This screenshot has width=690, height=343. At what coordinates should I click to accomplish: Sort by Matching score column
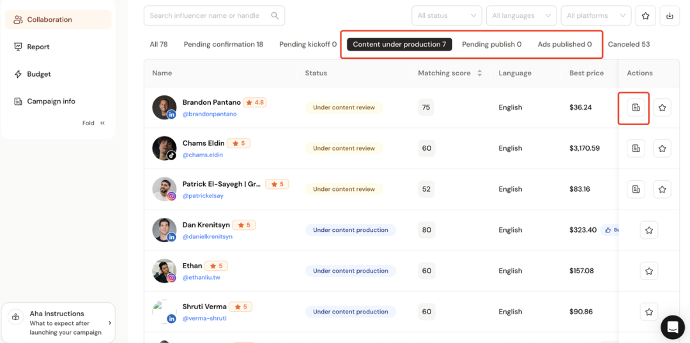pyautogui.click(x=479, y=73)
